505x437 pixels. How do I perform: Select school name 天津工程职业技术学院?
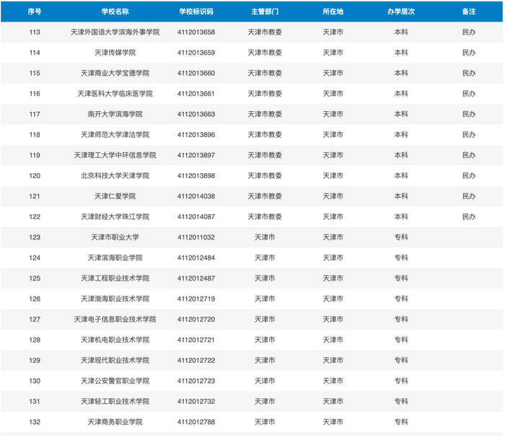pos(115,278)
